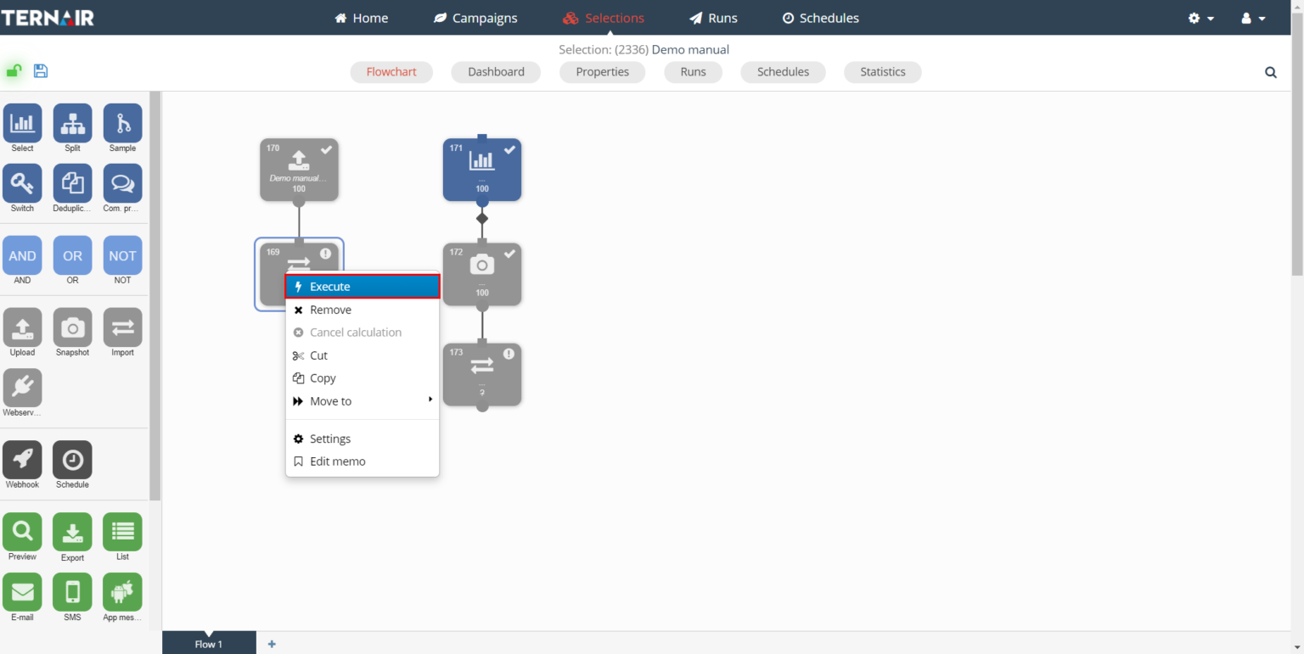Switch to the Properties tab

point(602,72)
